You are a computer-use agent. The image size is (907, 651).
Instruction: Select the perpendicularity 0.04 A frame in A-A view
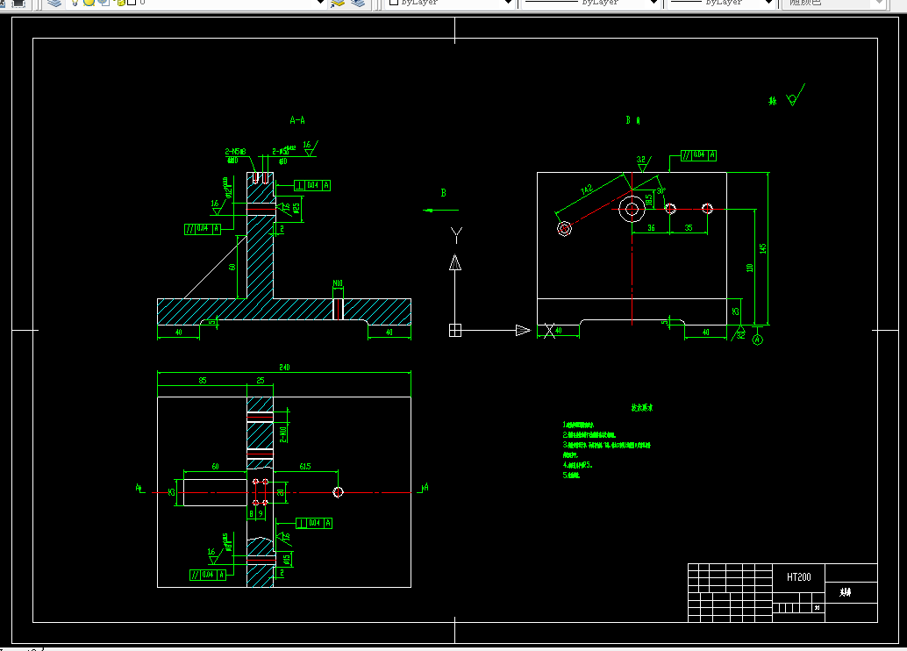tap(312, 186)
